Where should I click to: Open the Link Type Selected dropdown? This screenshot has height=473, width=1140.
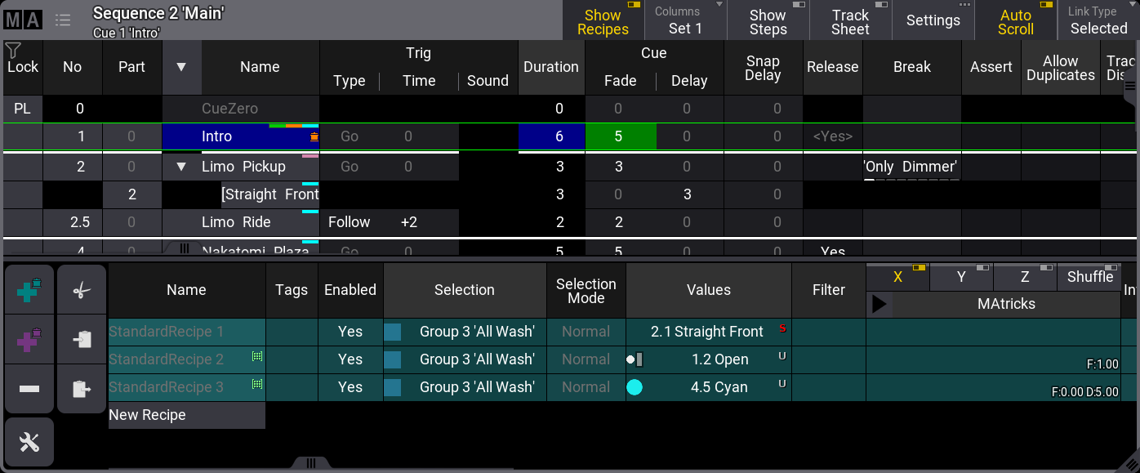[x=1099, y=21]
